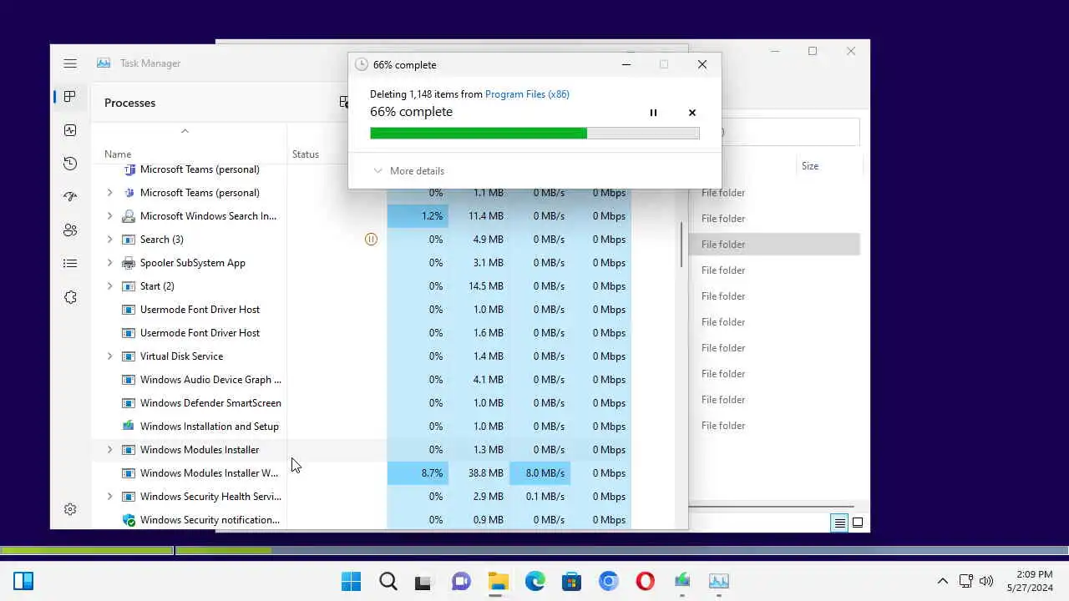Screen dimensions: 1069x601
Task: Open Details page from sidebar
Action: tap(70, 264)
